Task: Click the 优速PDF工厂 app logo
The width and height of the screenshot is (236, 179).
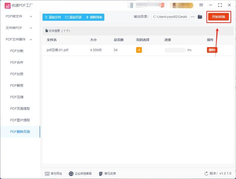Action: click(x=7, y=6)
